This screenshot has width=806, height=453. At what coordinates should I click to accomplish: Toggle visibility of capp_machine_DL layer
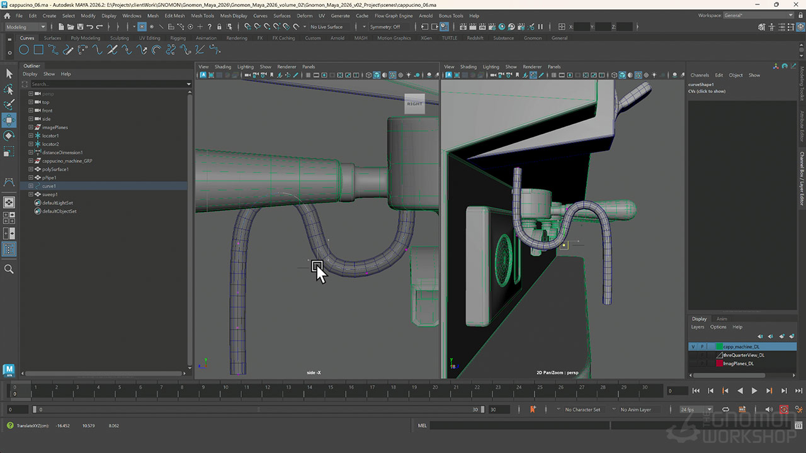pos(693,347)
